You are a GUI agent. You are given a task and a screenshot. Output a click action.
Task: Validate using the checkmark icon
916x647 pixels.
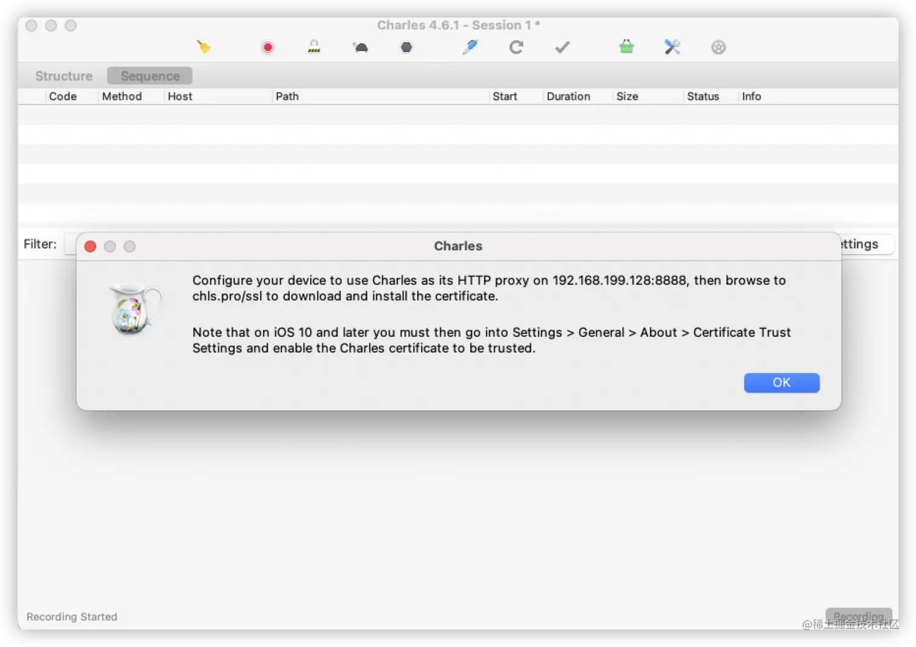tap(562, 47)
